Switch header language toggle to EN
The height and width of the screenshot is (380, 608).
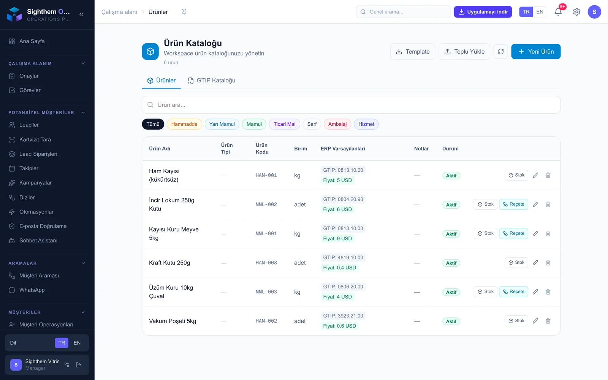(x=540, y=12)
